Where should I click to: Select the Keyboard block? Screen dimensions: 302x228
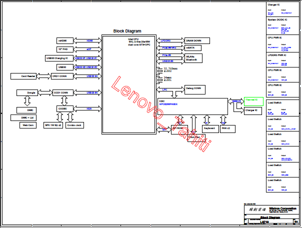pos(209,128)
